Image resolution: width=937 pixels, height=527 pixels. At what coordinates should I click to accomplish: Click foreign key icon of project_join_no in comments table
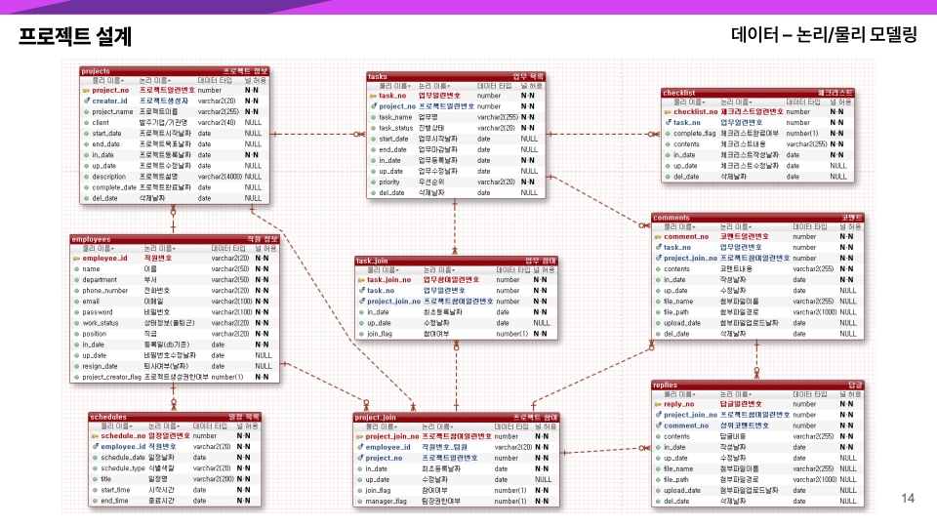(659, 258)
